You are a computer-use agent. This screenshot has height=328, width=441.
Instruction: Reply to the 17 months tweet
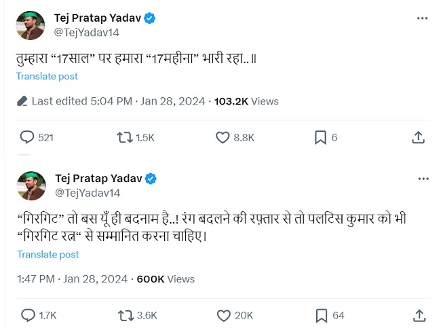(27, 137)
